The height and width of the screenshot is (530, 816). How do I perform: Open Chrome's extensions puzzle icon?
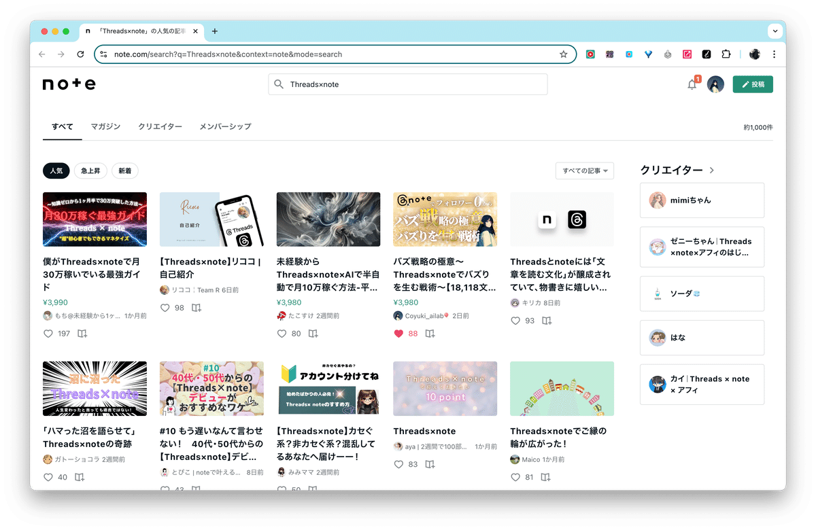(x=727, y=54)
